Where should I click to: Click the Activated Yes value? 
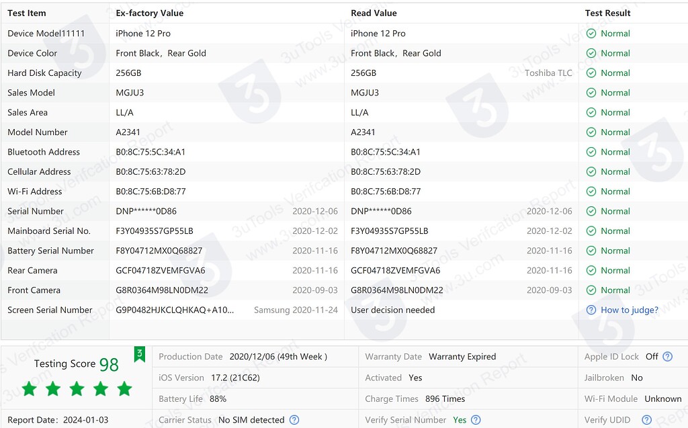point(415,378)
